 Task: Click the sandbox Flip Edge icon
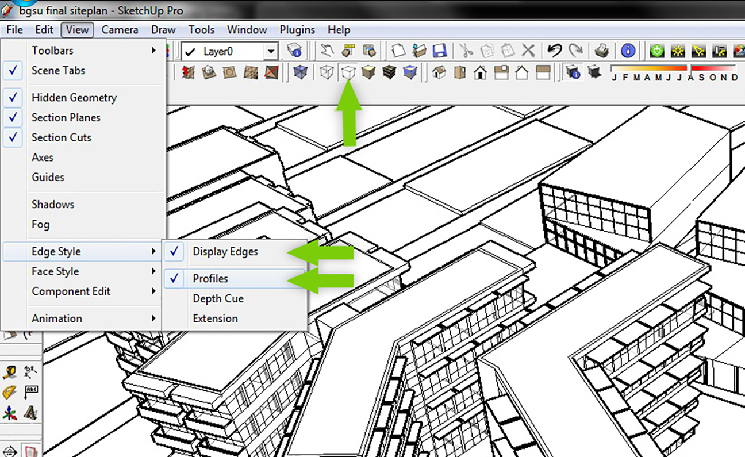(x=272, y=72)
